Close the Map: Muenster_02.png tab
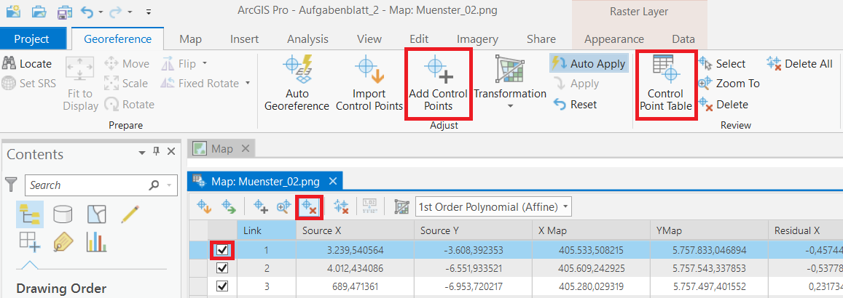843x298 pixels. [x=333, y=181]
